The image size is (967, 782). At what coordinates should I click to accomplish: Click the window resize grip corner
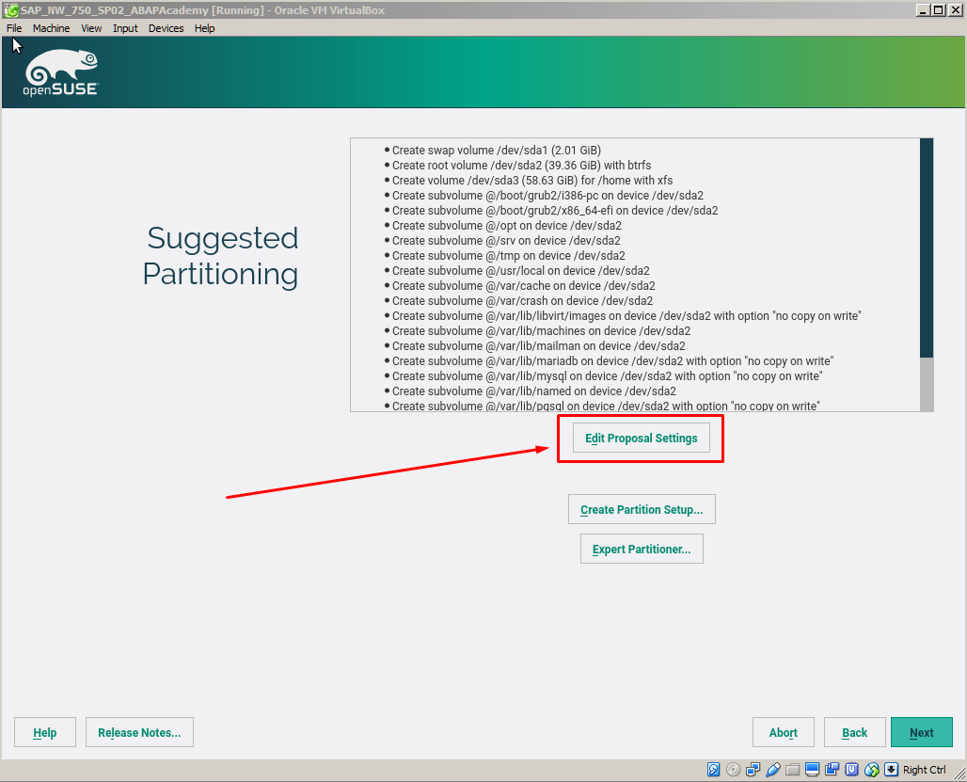click(959, 774)
